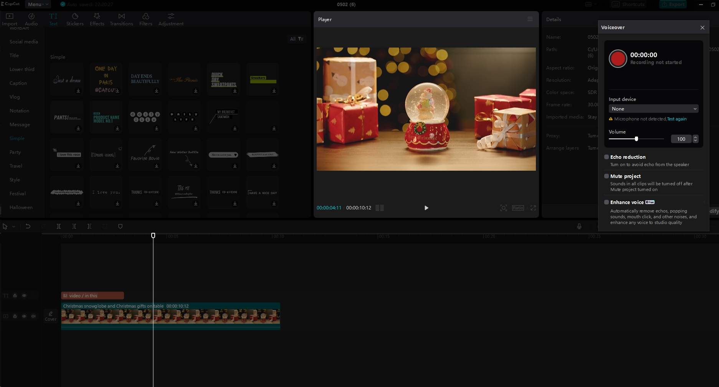Lock the main video track
Screen dimensions: 719x387
tap(15, 316)
